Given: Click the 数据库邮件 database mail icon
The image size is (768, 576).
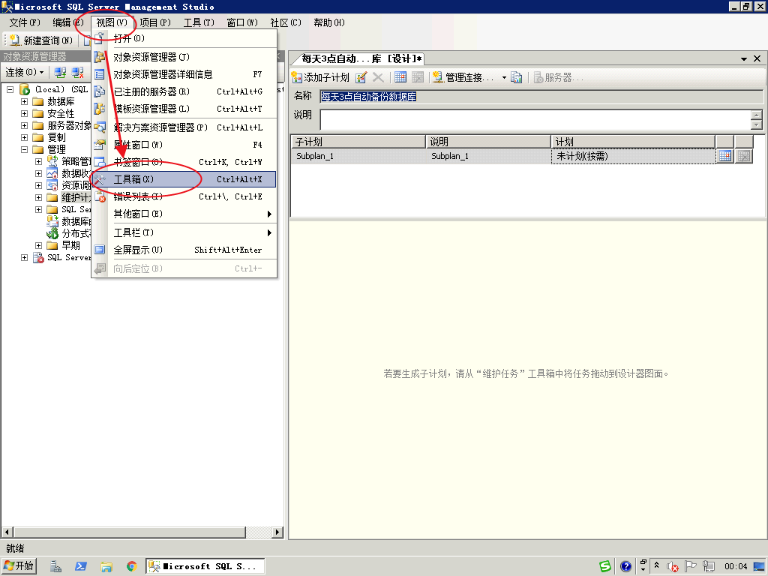Looking at the screenshot, I should pyautogui.click(x=52, y=221).
